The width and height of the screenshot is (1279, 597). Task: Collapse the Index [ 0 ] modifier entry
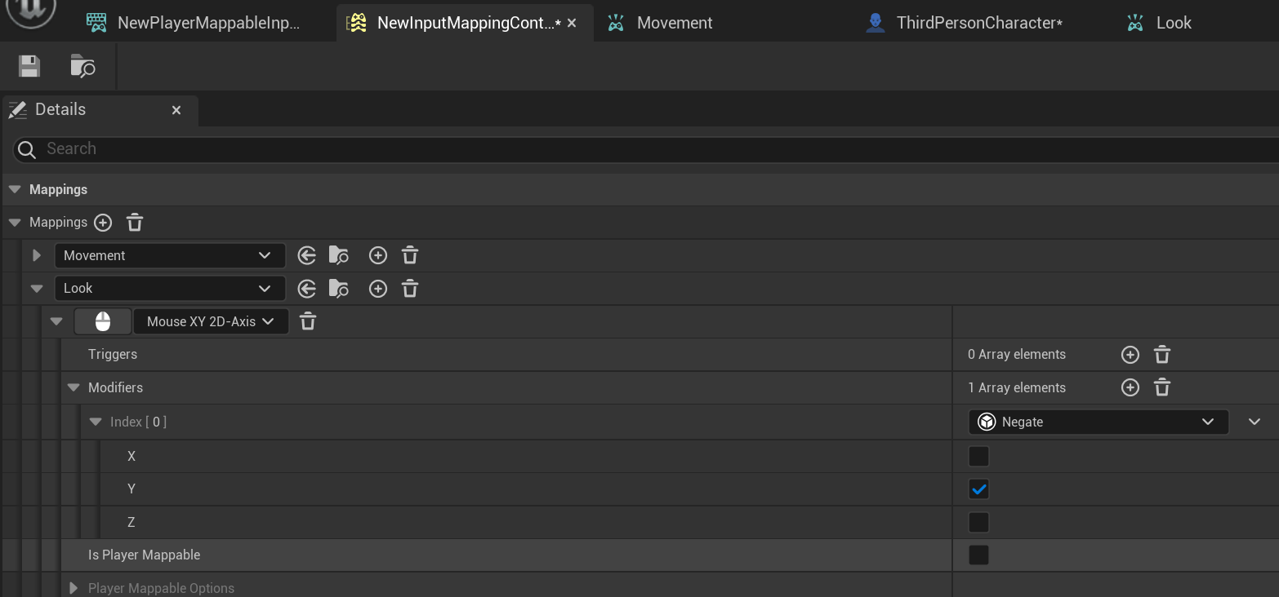click(x=96, y=422)
